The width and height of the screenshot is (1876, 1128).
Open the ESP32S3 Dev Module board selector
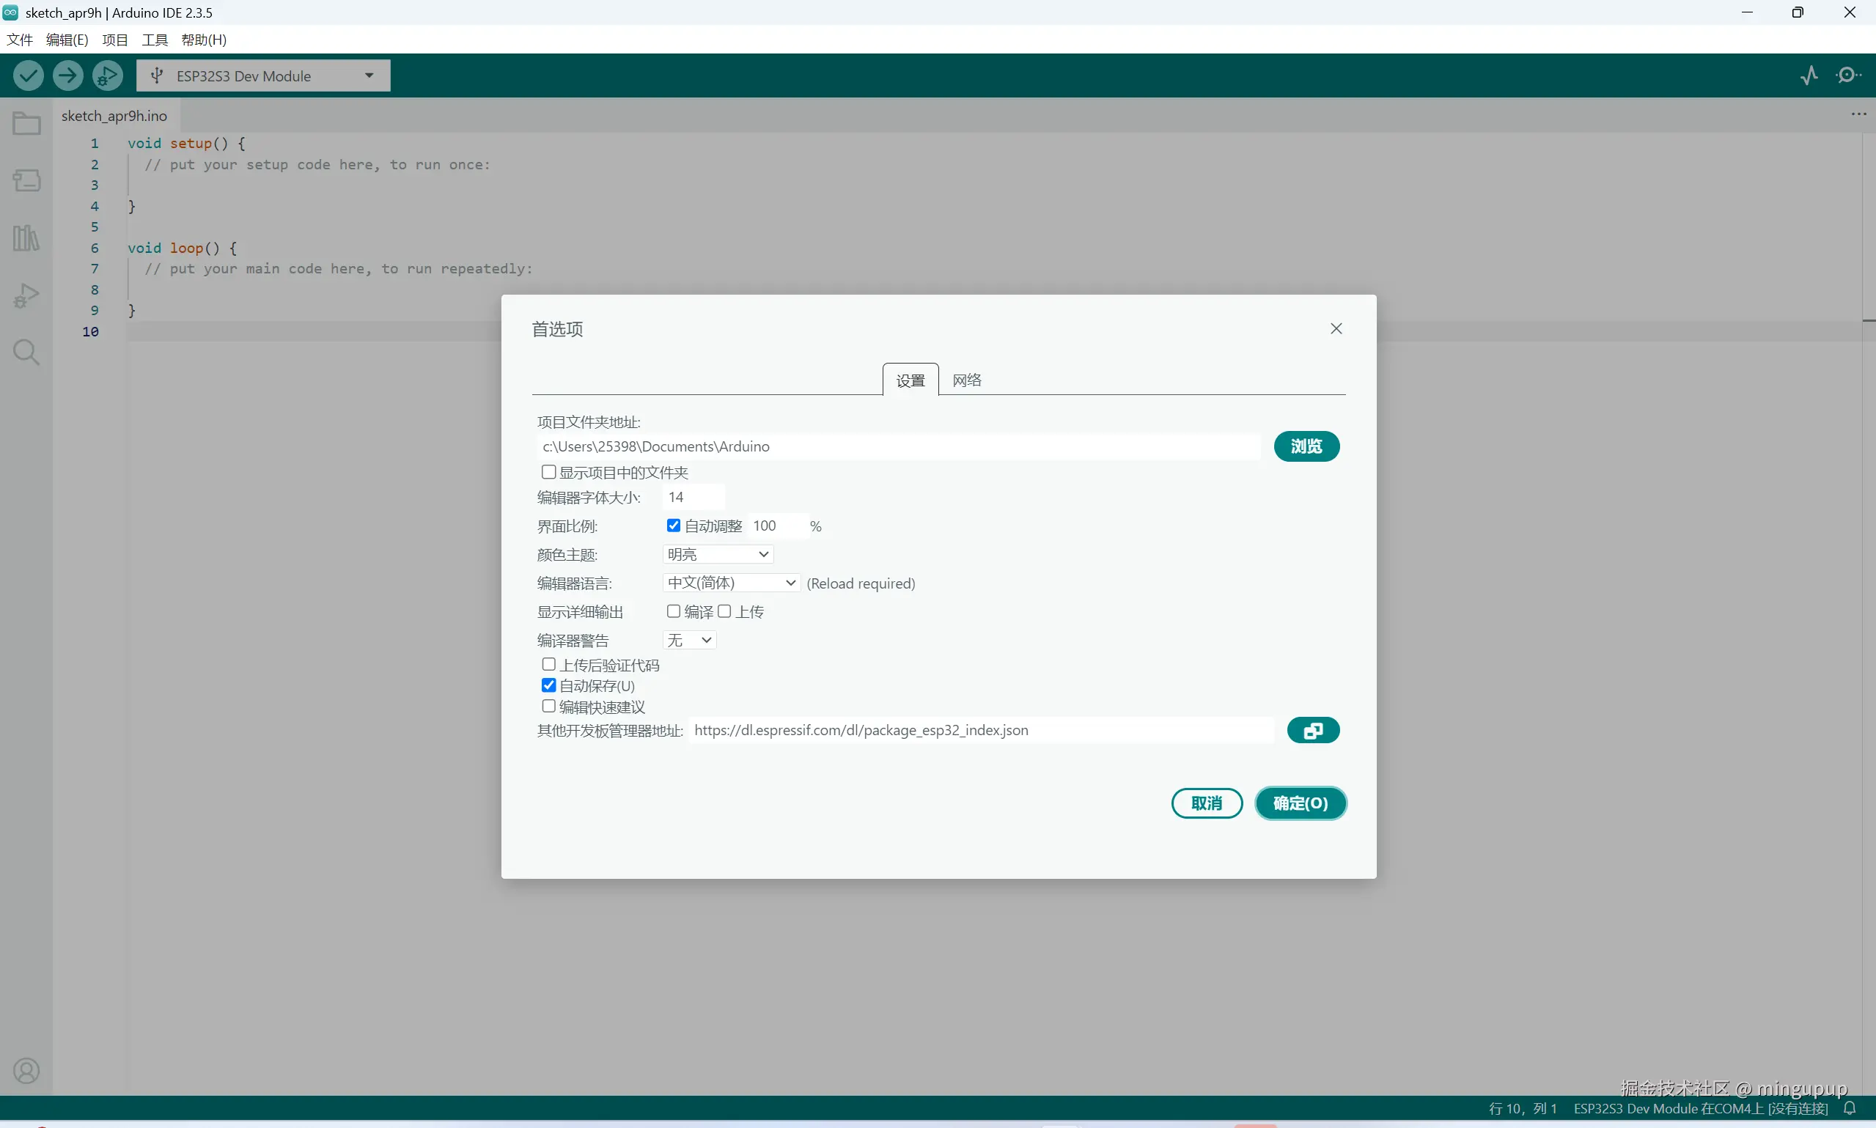point(263,76)
